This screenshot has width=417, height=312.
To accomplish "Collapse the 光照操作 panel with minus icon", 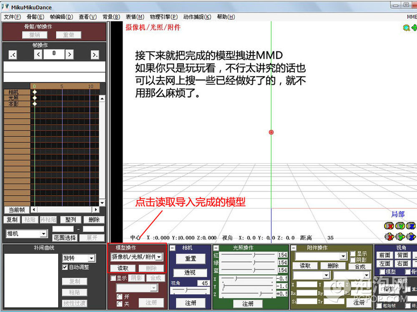I will tap(216, 248).
